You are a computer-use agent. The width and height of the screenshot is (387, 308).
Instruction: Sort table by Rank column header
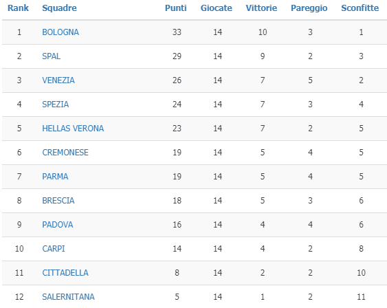click(19, 8)
